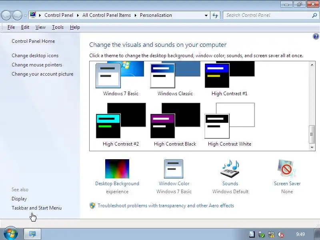Go to Control Panel breadcrumb
This screenshot has width=320, height=240.
pos(59,15)
